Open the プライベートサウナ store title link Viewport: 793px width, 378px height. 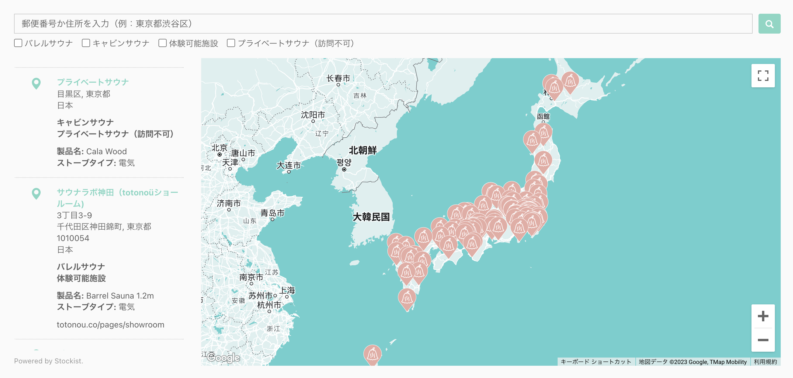click(93, 82)
